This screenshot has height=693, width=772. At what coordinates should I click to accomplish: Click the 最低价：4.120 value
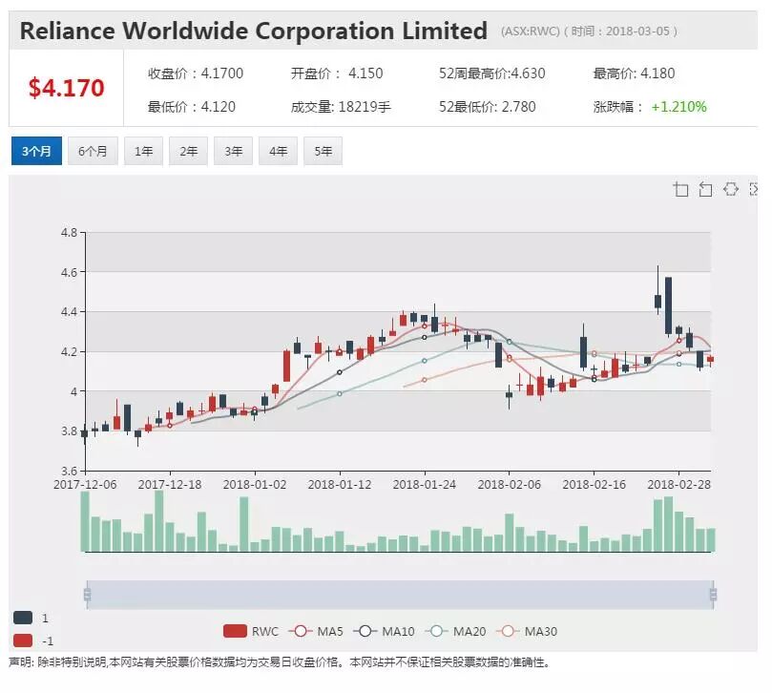[x=192, y=106]
